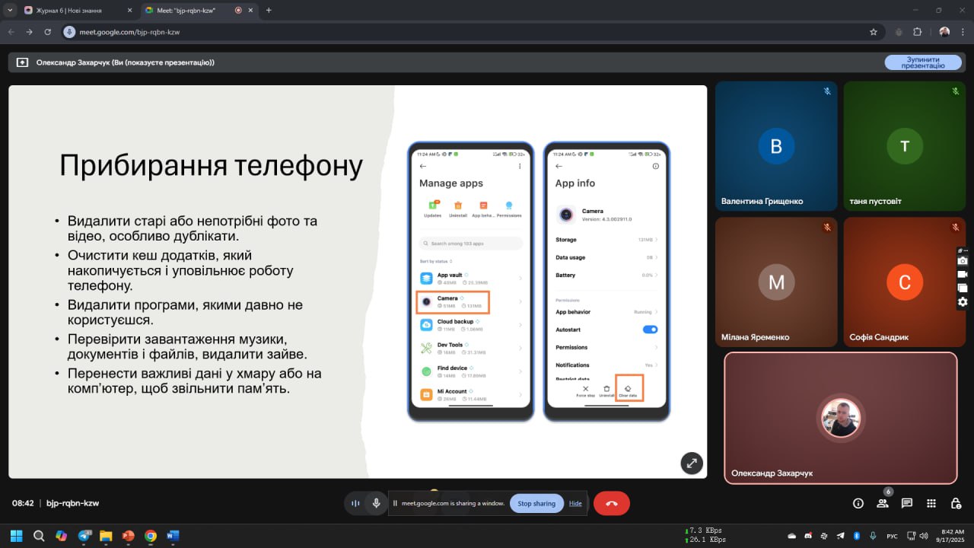The height and width of the screenshot is (548, 974).
Task: Open the Chrome extensions puzzle menu
Action: click(917, 32)
